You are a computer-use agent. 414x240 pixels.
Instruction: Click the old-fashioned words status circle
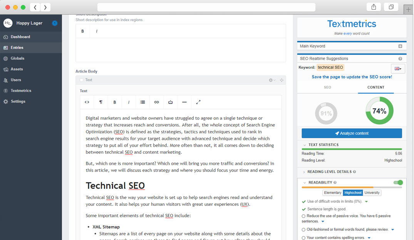click(303, 230)
